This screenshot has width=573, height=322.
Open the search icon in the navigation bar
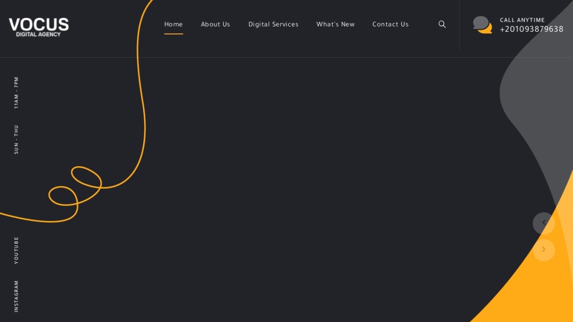[441, 24]
